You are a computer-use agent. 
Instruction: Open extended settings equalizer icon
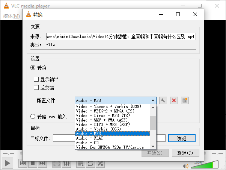point(66,164)
